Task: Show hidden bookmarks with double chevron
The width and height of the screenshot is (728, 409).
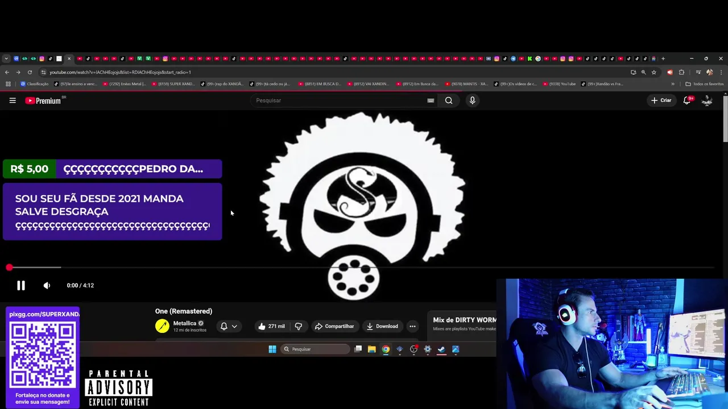Action: click(x=673, y=84)
